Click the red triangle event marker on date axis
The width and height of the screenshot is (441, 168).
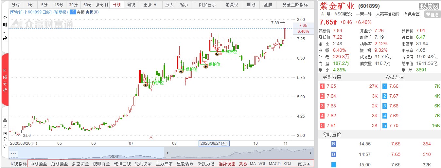click(151, 138)
